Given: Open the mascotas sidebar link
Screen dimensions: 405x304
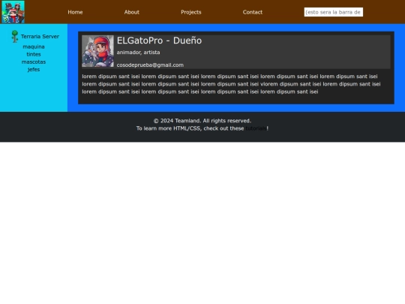Looking at the screenshot, I should tap(34, 62).
